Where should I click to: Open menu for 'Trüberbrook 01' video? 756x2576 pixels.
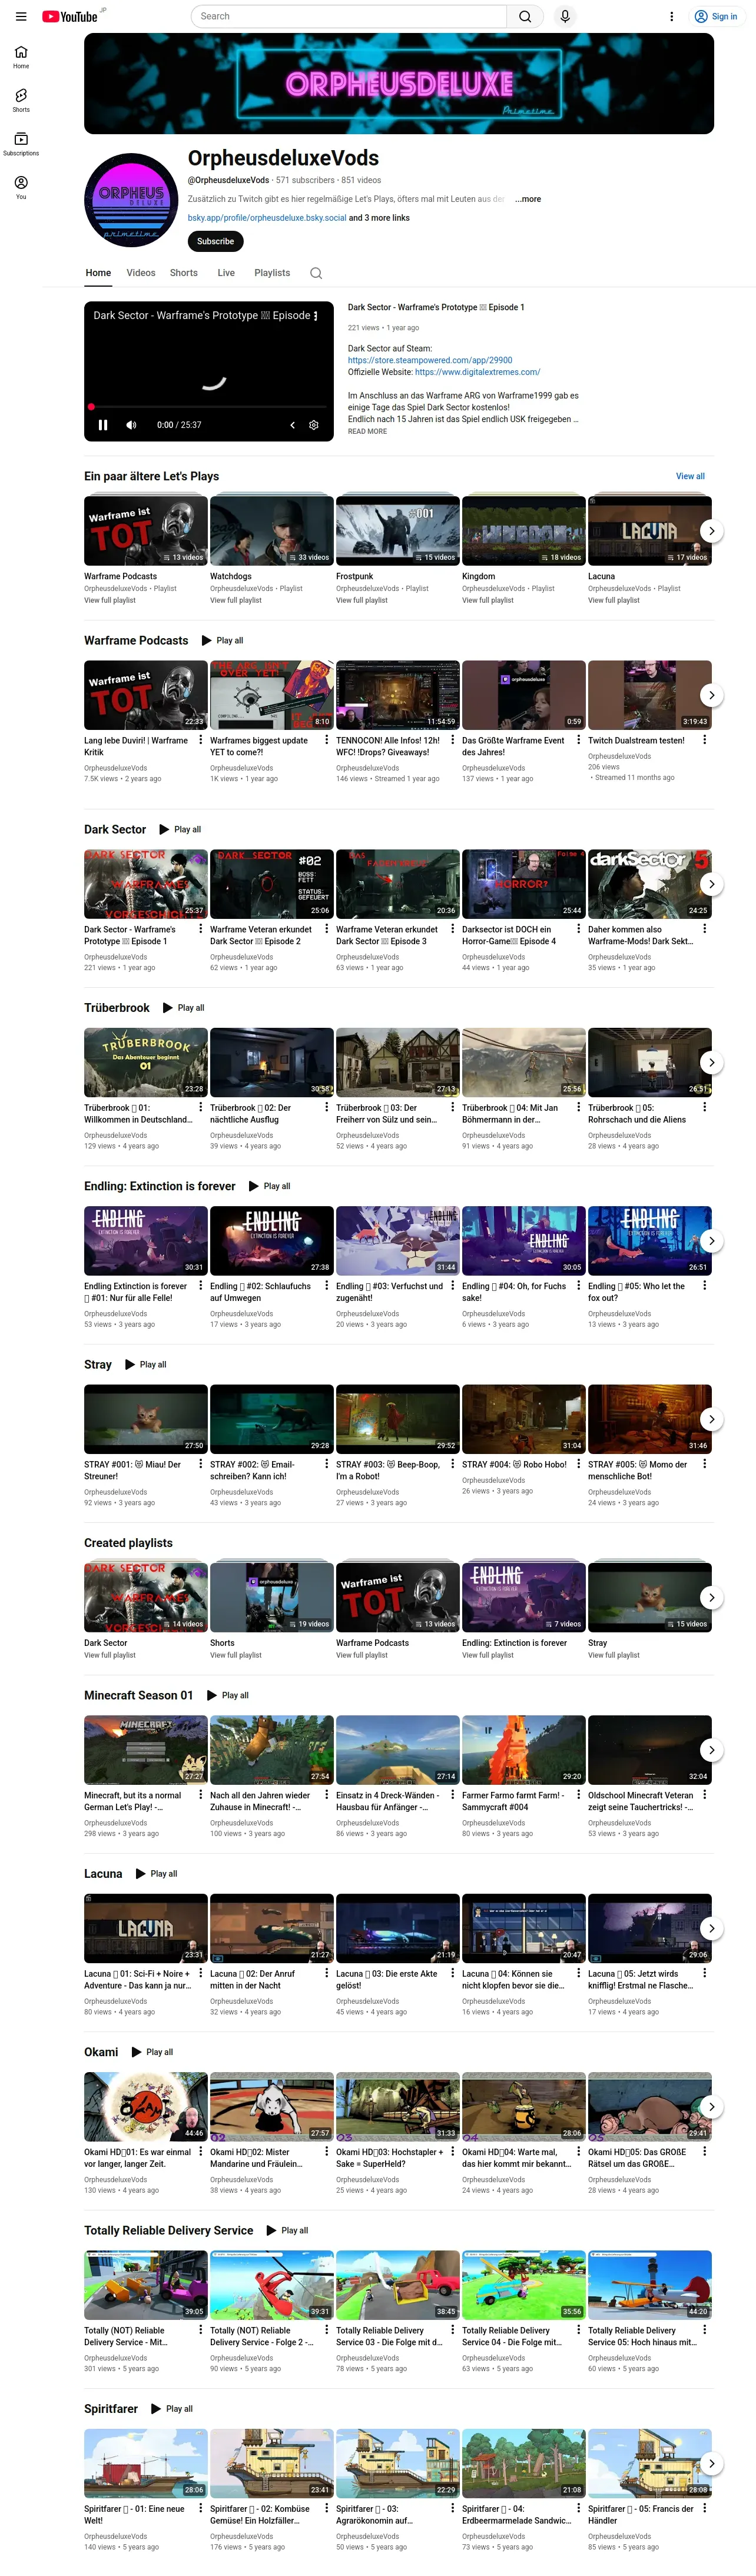click(x=201, y=1107)
